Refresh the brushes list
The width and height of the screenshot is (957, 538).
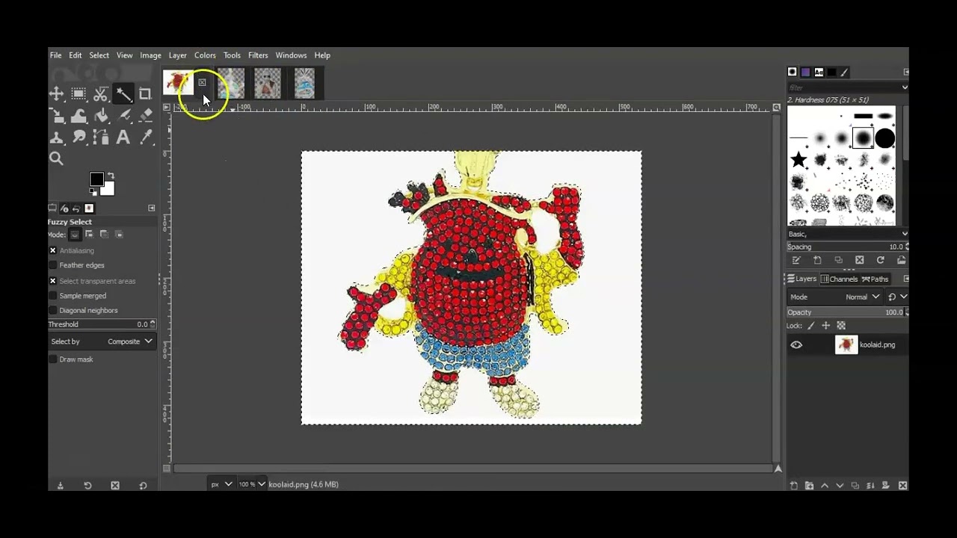click(880, 260)
